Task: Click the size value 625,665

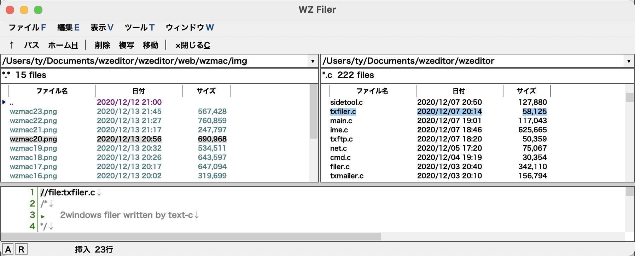Action: [532, 130]
